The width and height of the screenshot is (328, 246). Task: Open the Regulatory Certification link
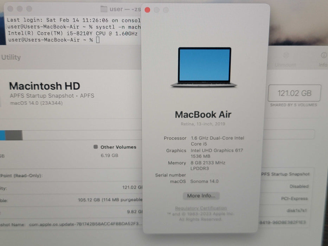[x=201, y=208]
